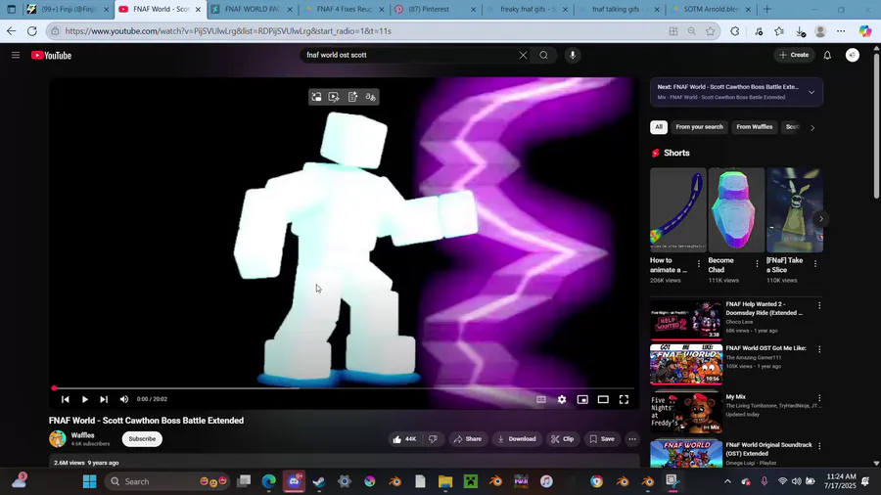This screenshot has width=881, height=495.
Task: Open the Become Chad Short
Action: tap(736, 210)
